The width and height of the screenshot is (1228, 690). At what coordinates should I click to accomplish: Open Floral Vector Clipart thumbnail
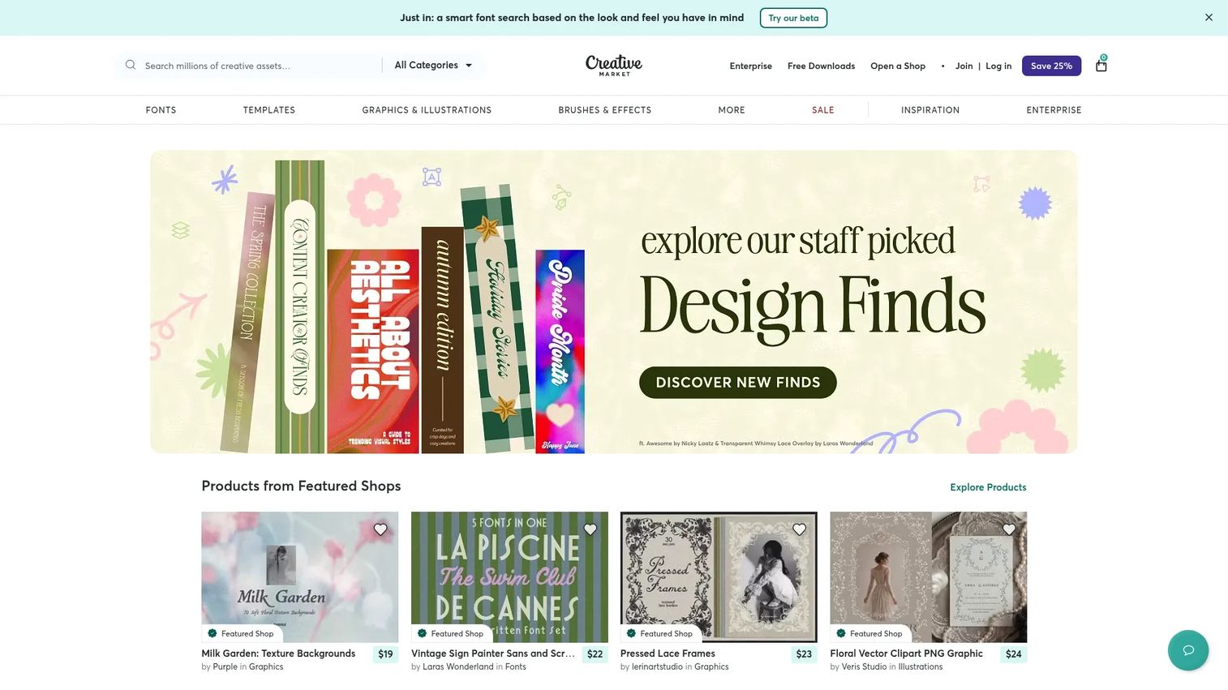[x=928, y=577]
